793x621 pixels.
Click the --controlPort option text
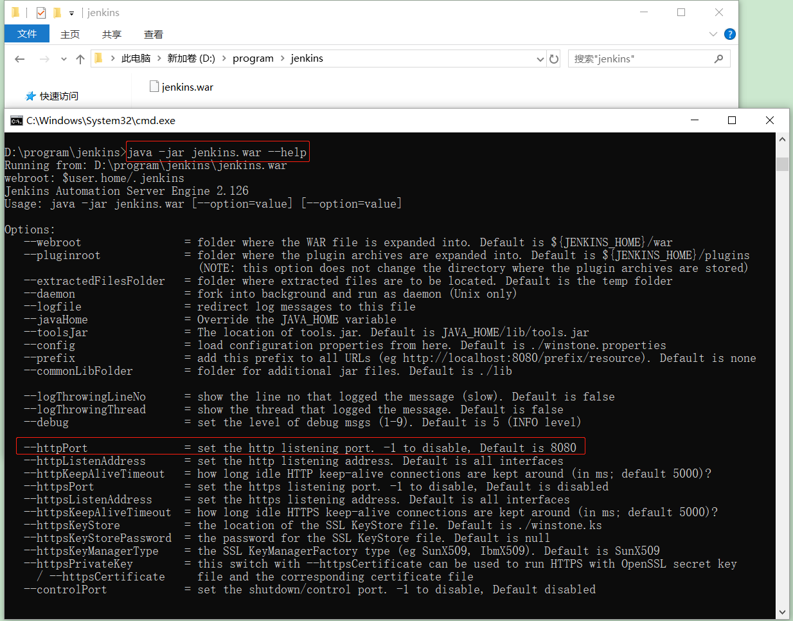click(x=65, y=589)
